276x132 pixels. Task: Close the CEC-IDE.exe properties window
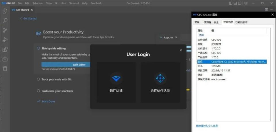point(273,15)
